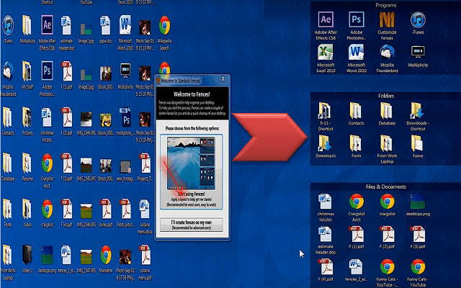Open the Downloads - Shortcut folder icon
Viewport: 461px width, 288px height.
418,111
